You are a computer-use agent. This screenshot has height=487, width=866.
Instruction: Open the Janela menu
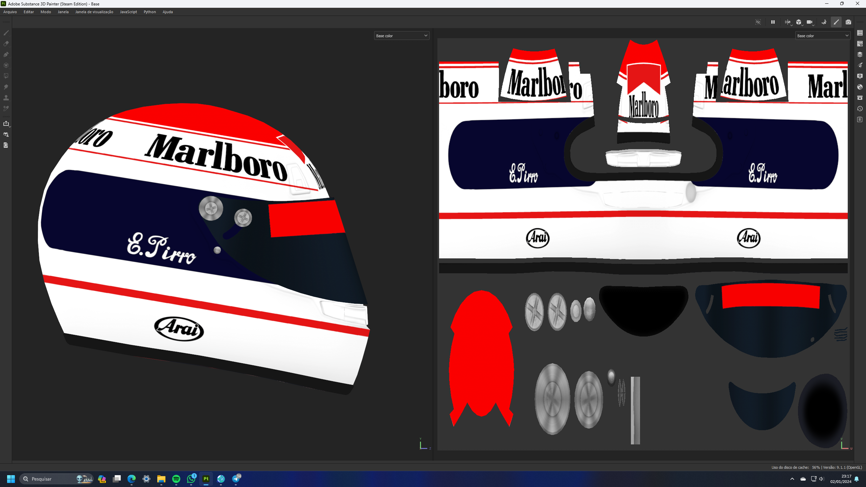coord(63,12)
